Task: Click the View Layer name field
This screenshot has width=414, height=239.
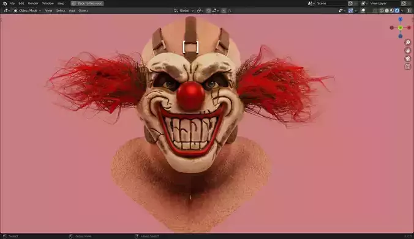Action: 385,4
